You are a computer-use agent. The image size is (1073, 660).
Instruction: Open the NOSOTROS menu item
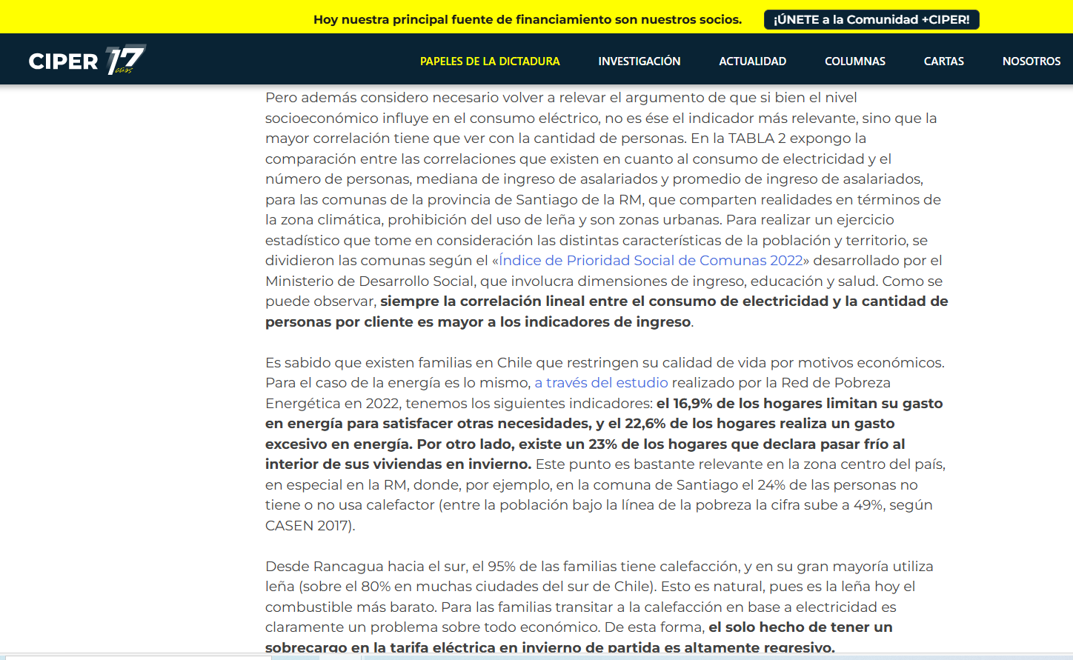1032,61
